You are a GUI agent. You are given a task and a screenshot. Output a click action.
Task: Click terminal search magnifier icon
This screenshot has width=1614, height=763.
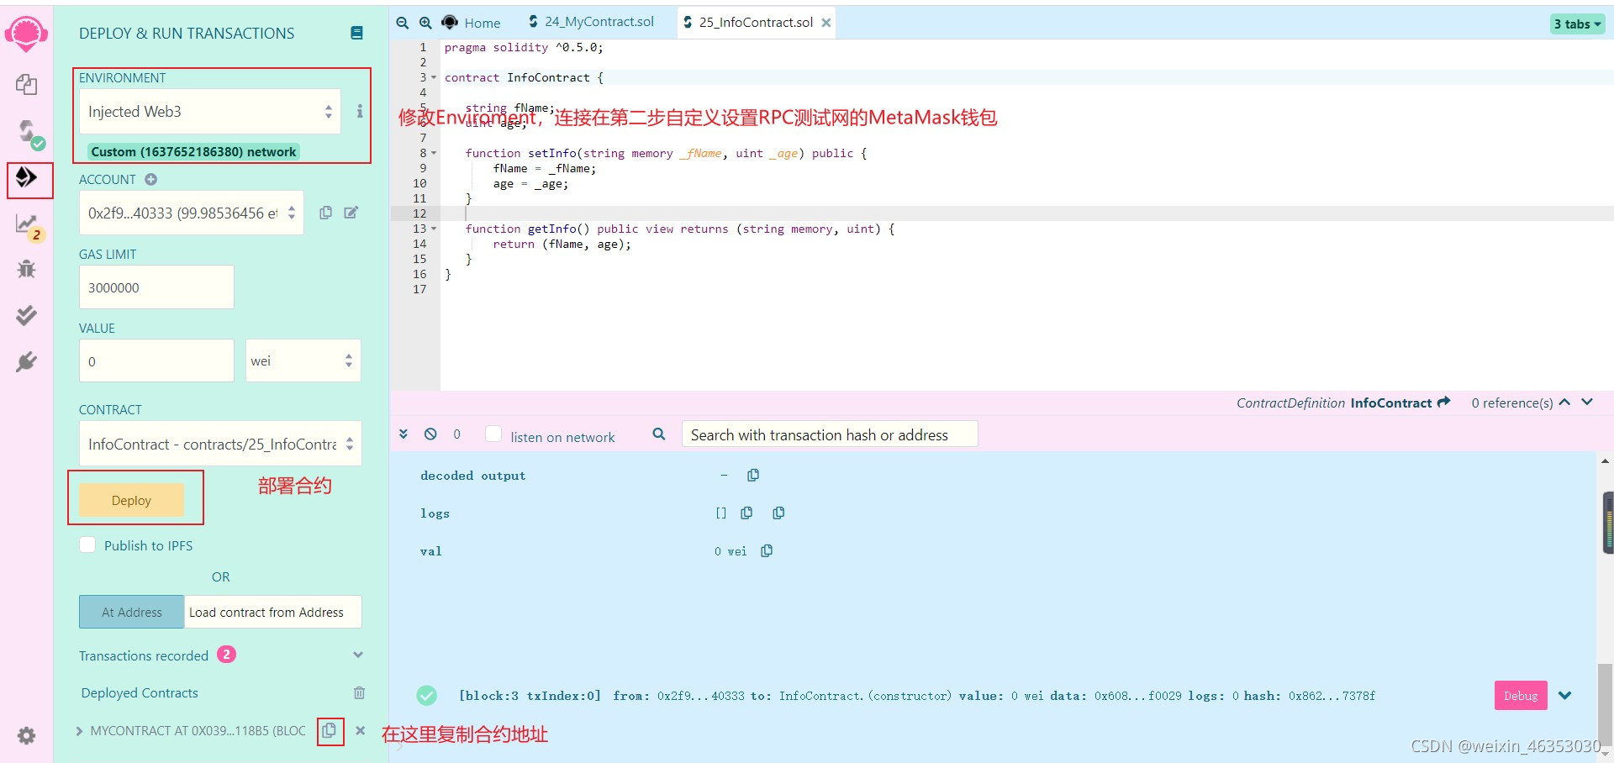[x=659, y=434]
